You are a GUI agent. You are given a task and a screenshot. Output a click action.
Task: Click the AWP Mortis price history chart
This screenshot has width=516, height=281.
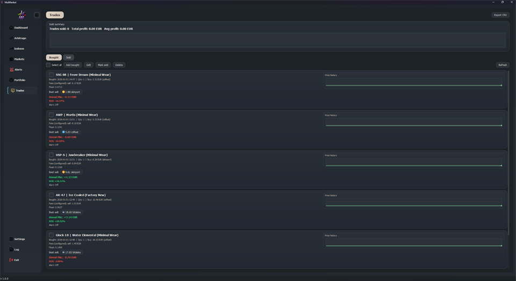tap(413, 122)
